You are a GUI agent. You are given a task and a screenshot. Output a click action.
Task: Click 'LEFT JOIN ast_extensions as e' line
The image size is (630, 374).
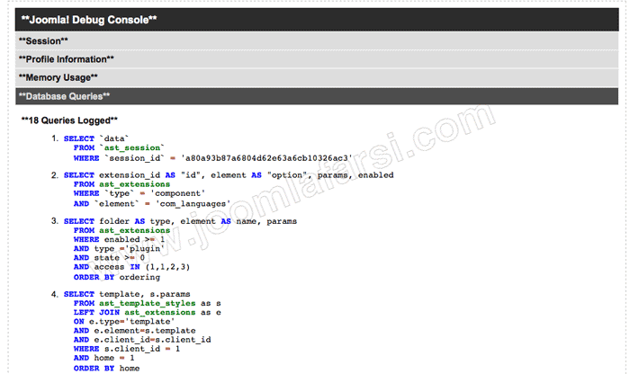pos(147,312)
